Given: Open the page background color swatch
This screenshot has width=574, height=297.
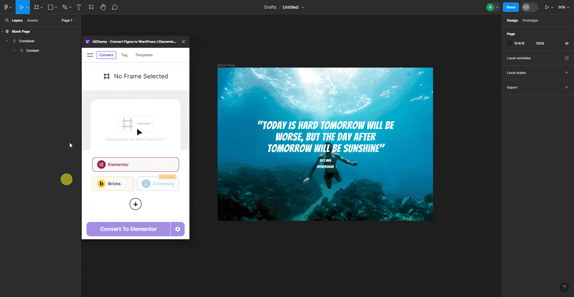Looking at the screenshot, I should coord(510,43).
